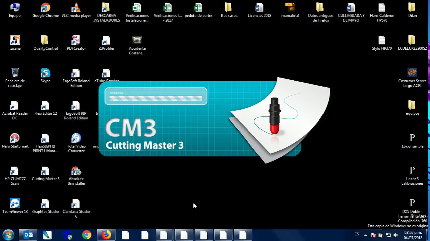Open Outlook from the taskbar
Image resolution: width=430 pixels, height=241 pixels.
click(28, 235)
